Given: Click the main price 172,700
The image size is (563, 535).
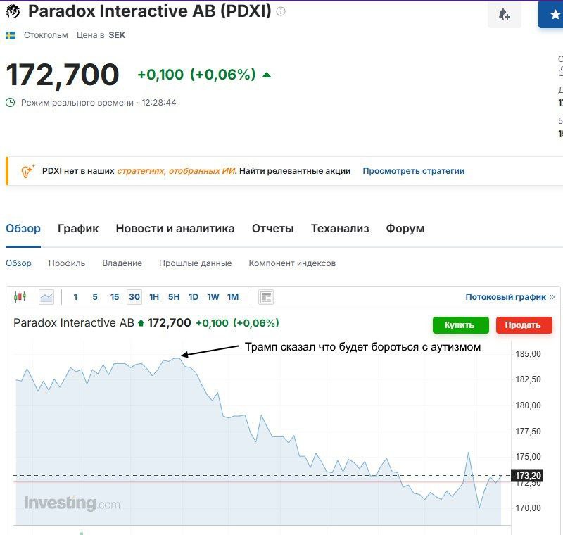Looking at the screenshot, I should (63, 75).
